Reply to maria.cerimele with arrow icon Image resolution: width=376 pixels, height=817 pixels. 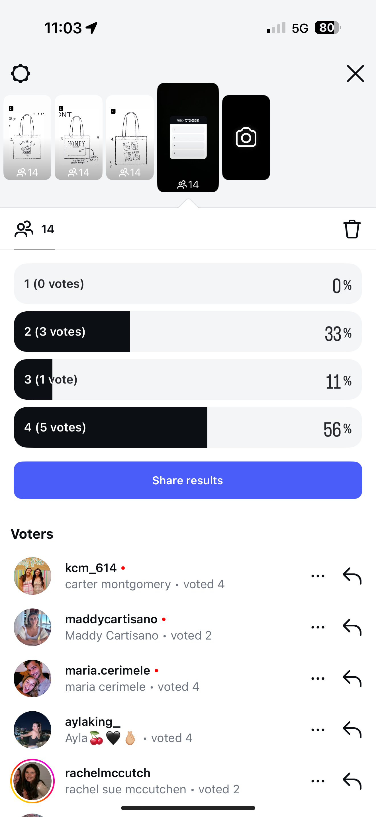[x=352, y=678]
